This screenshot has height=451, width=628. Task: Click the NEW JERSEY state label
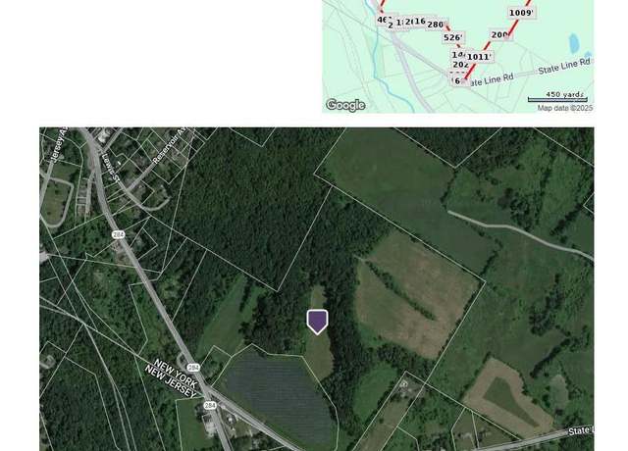pyautogui.click(x=170, y=382)
